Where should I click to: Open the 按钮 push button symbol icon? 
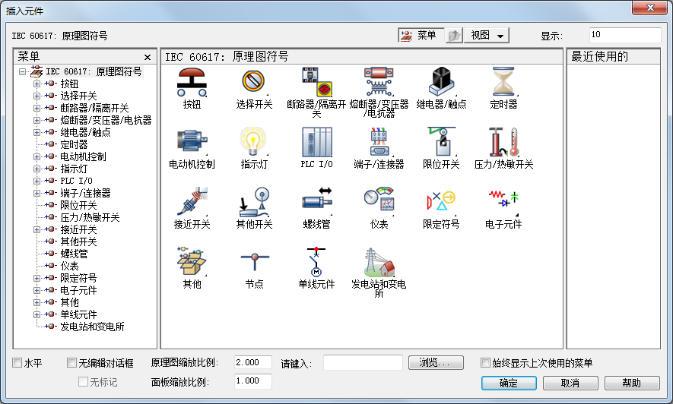(192, 82)
